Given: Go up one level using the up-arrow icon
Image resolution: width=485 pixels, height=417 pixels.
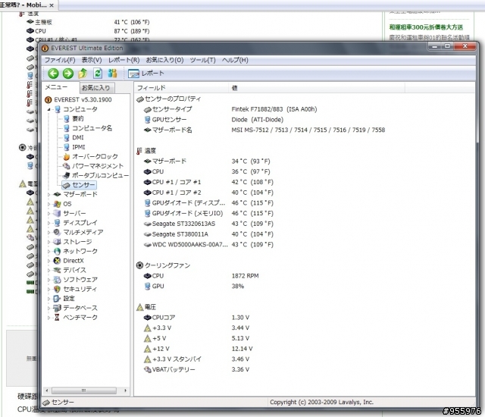Looking at the screenshot, I should [83, 74].
